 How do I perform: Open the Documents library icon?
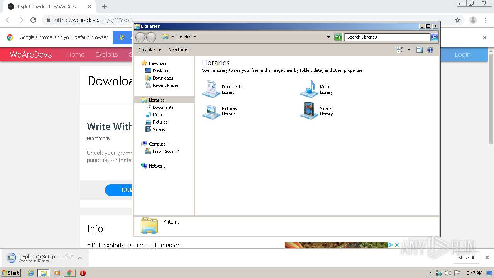(211, 89)
